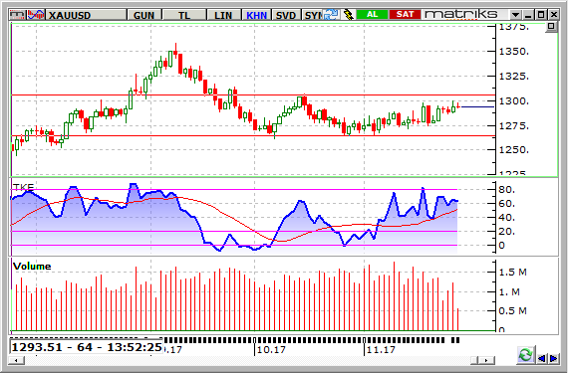
Task: Open the chart wave indicator icon
Action: (36, 15)
